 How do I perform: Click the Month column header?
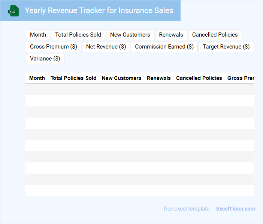tap(37, 78)
